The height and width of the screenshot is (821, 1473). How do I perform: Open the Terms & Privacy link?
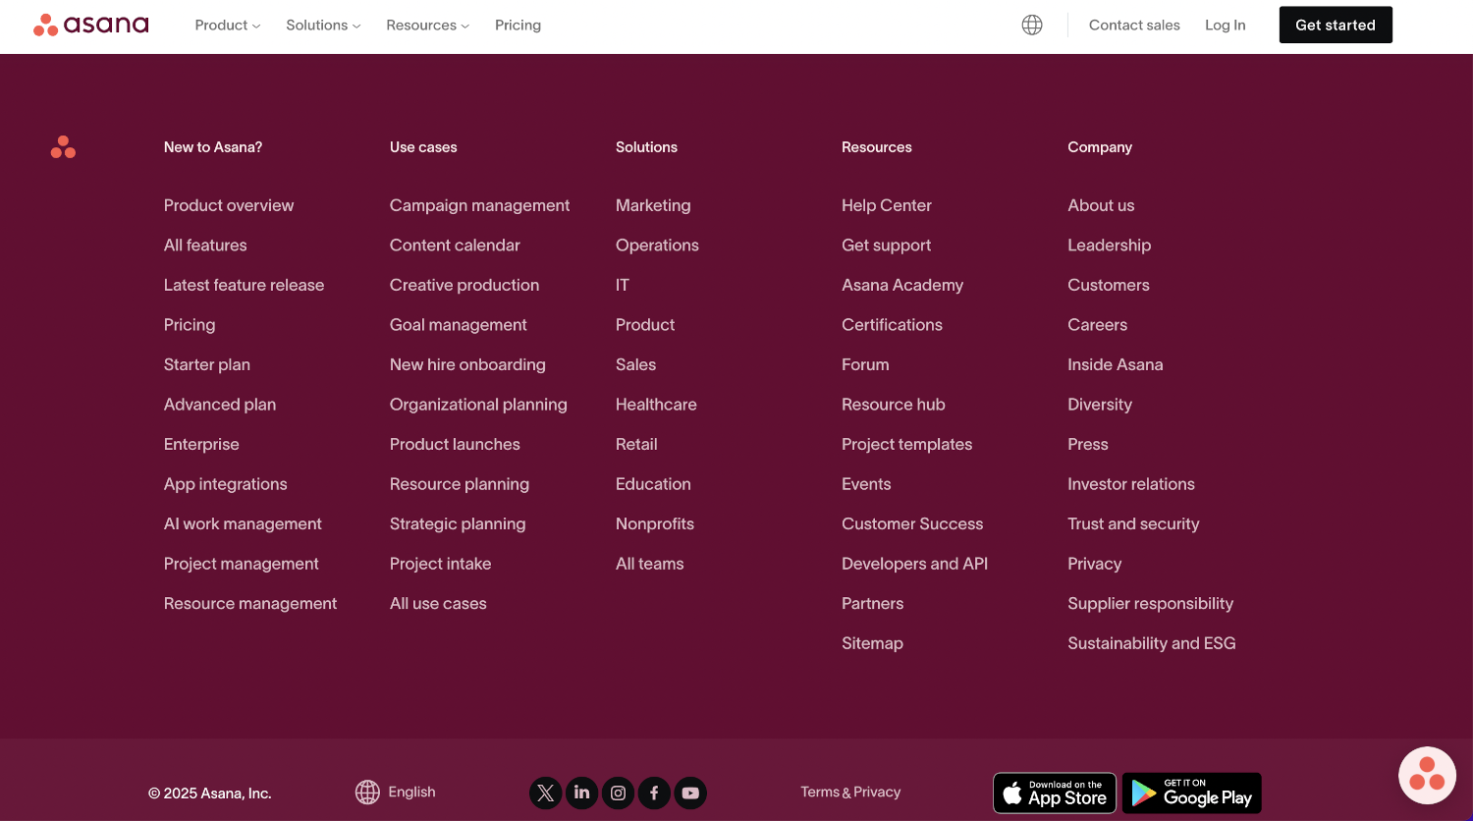pos(850,792)
